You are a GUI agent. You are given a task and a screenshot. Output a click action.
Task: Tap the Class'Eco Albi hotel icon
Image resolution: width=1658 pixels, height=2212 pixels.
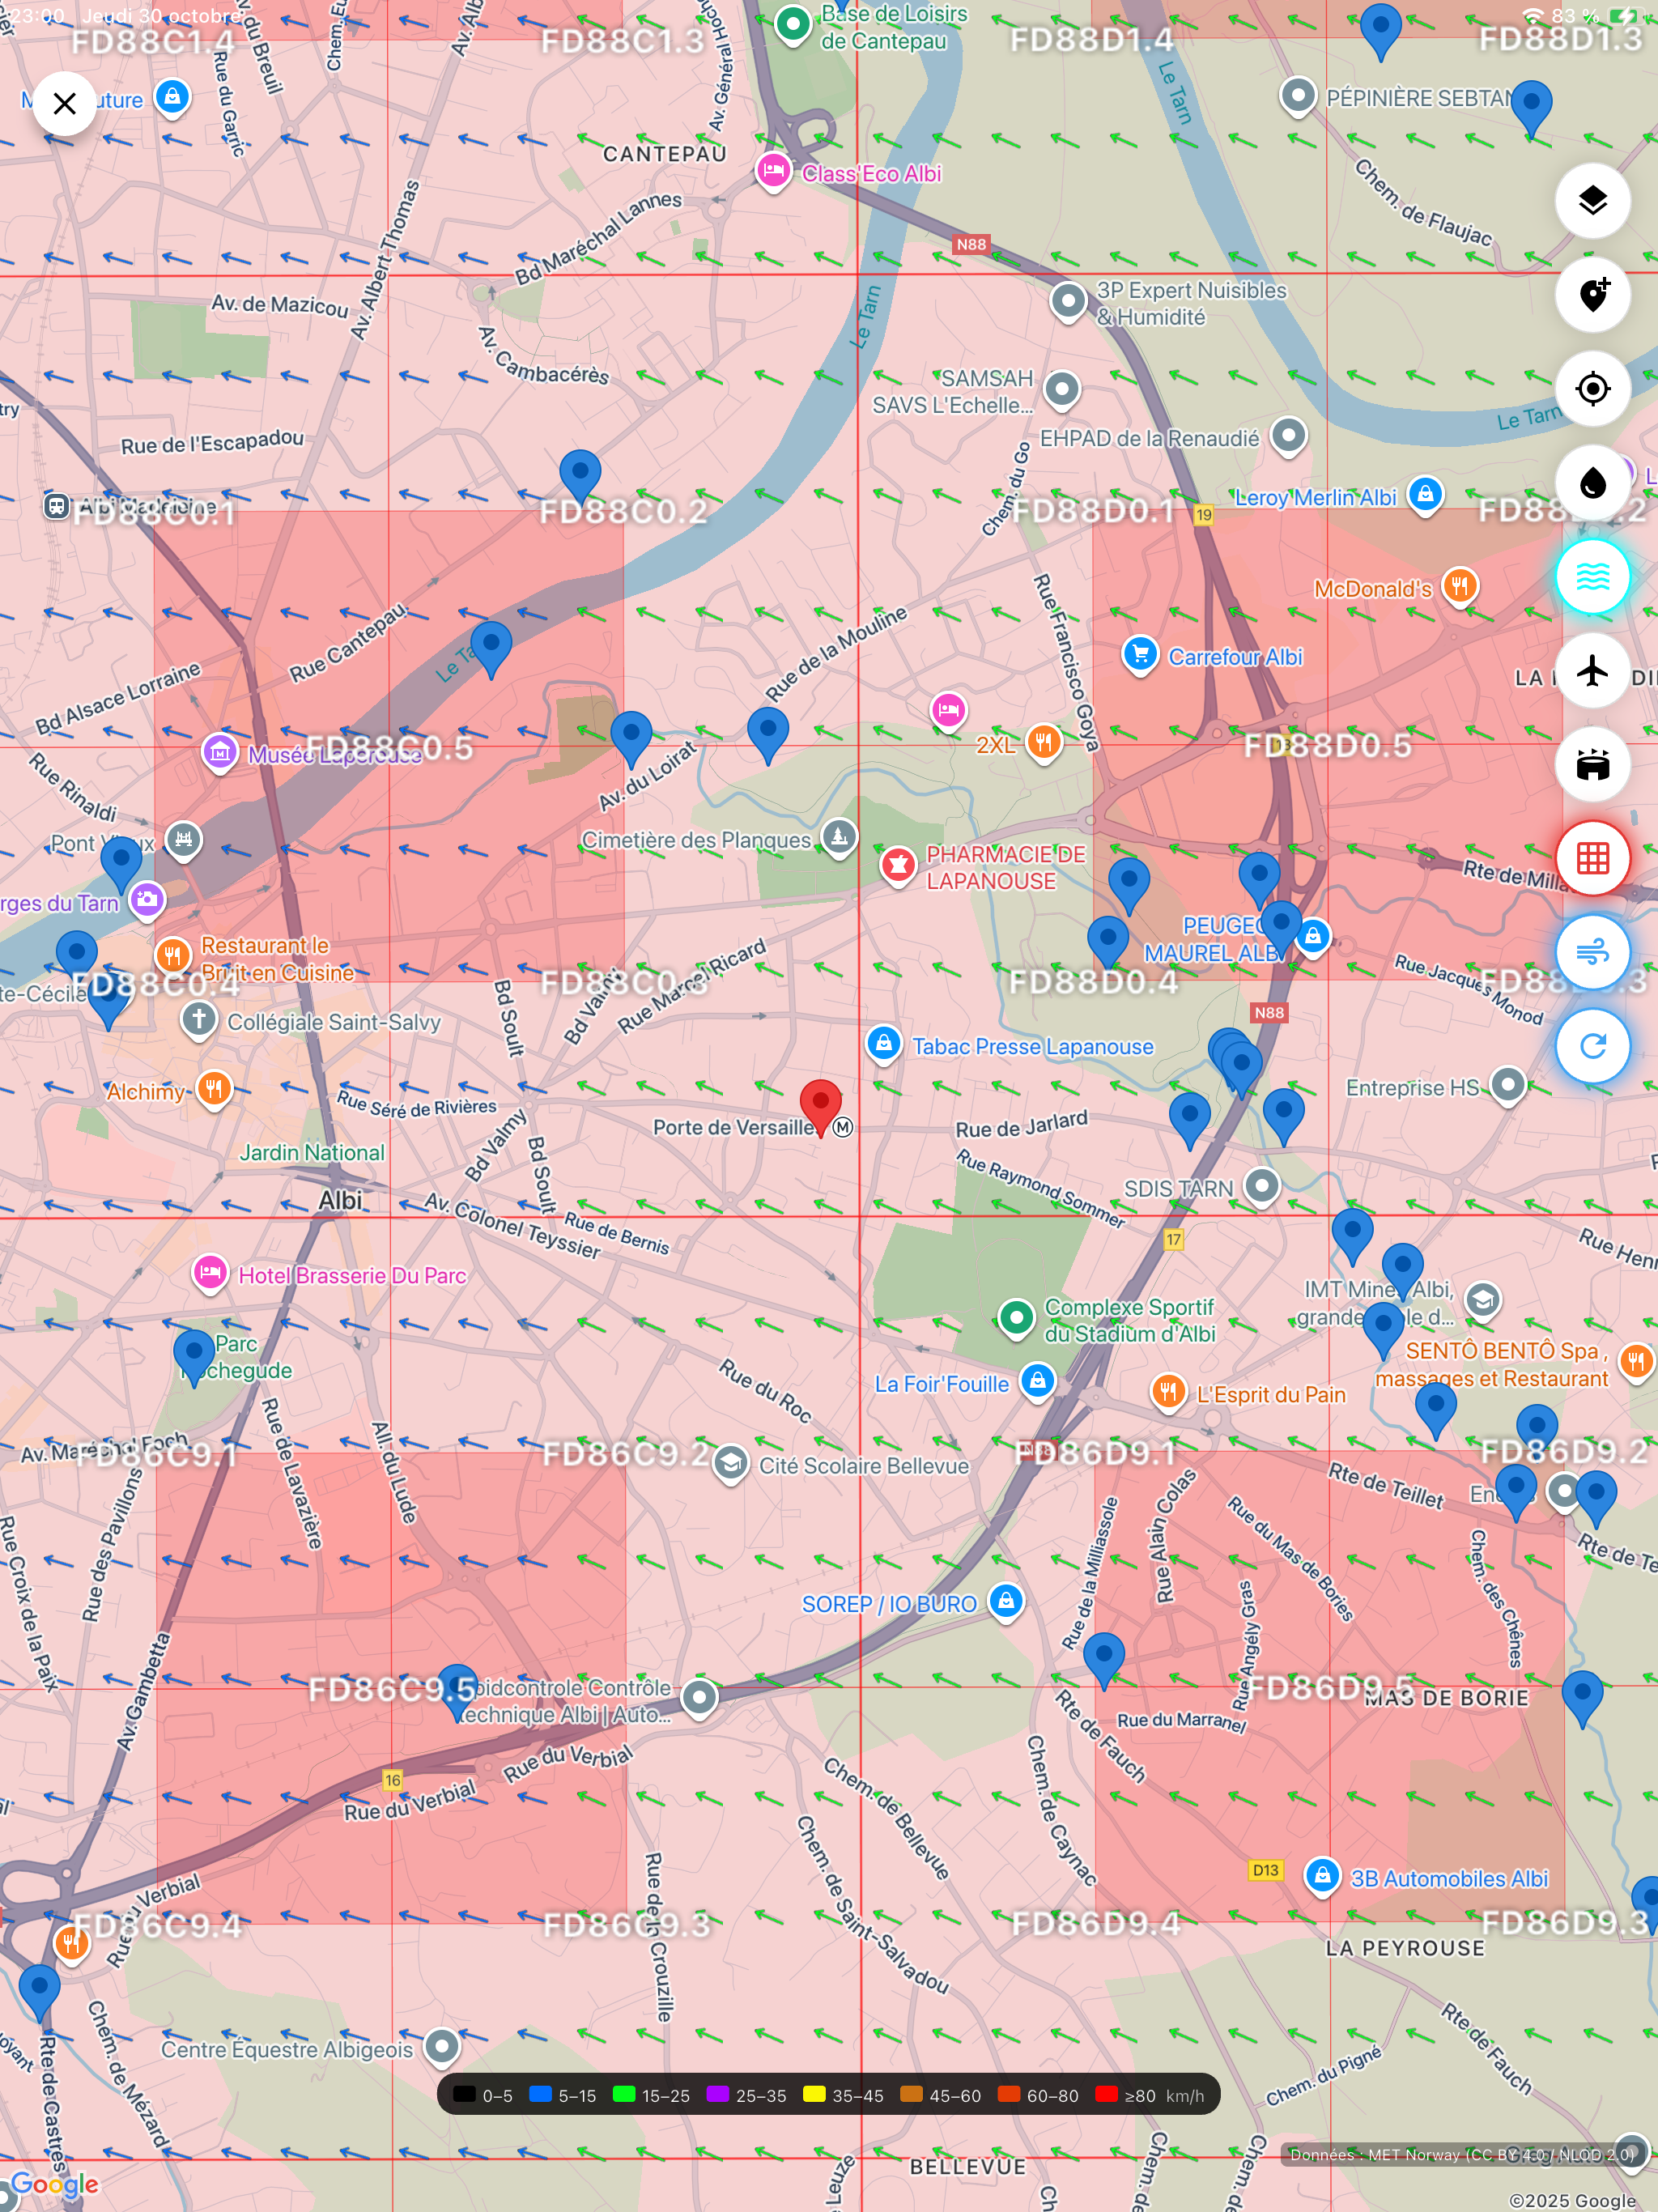pos(773,172)
